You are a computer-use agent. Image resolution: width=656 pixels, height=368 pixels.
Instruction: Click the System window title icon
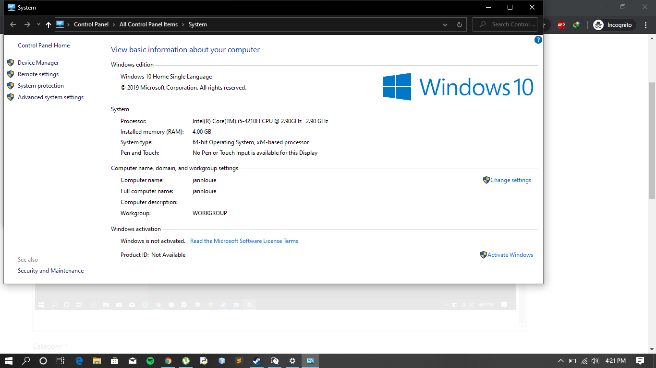click(x=12, y=7)
